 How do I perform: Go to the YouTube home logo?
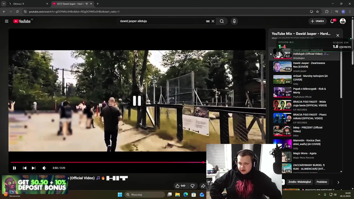click(x=22, y=21)
